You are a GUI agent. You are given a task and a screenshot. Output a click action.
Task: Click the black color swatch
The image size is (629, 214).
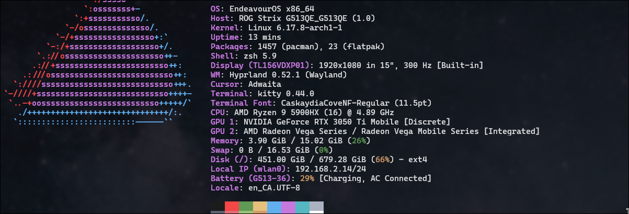[218, 207]
